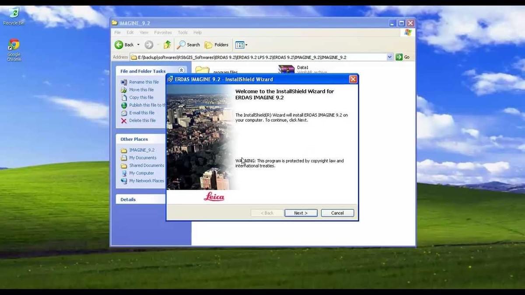The height and width of the screenshot is (295, 525).
Task: Maximize the IMAGINE_9.2 Explorer window
Action: coord(402,23)
